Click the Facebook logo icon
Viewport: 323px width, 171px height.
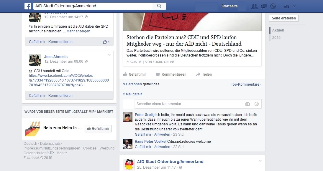pyautogui.click(x=28, y=6)
